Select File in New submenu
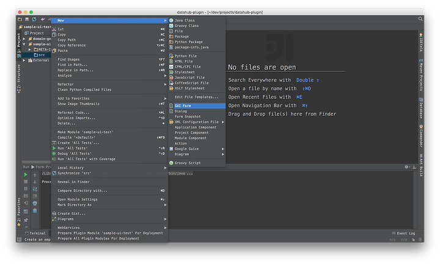 197,31
